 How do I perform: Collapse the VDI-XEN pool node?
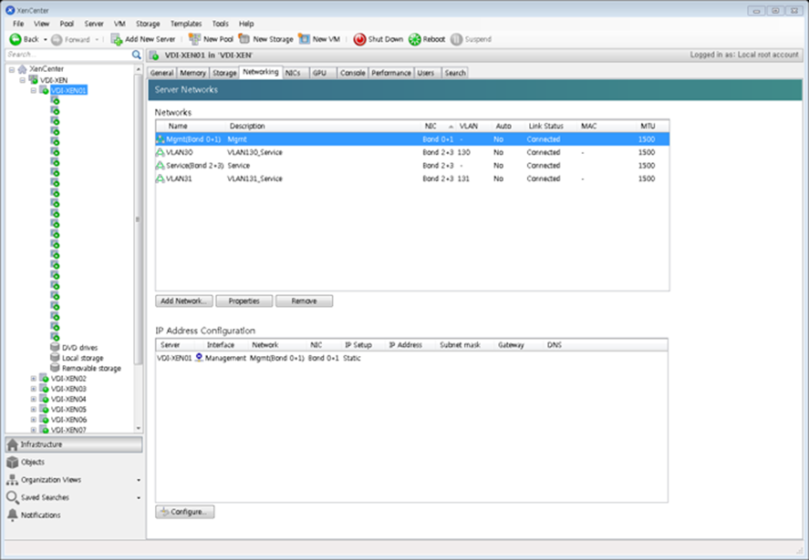point(23,80)
